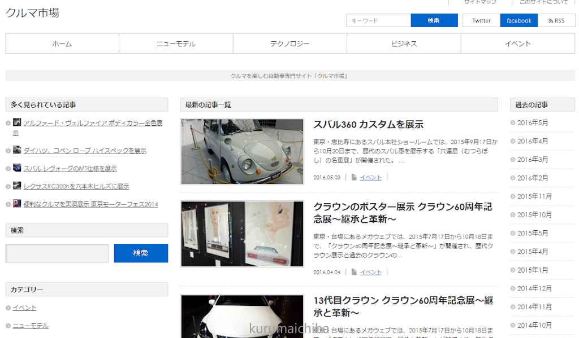Open 2014年10月 archive
Image resolution: width=579 pixels, height=338 pixels.
pyautogui.click(x=534, y=326)
